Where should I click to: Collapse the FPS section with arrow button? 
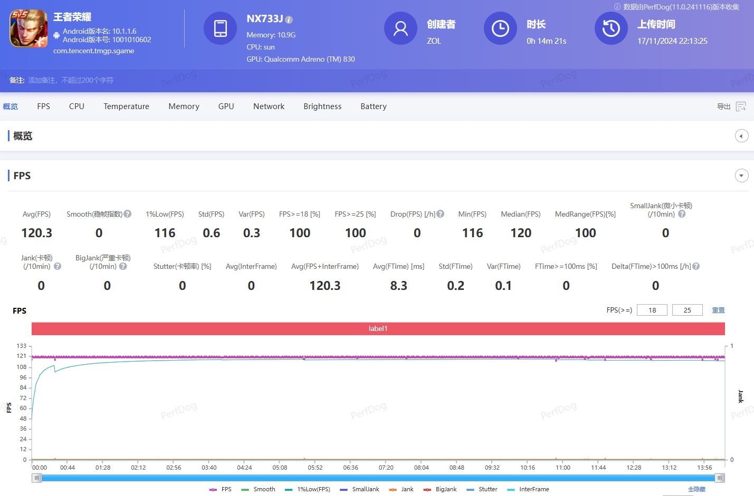741,176
